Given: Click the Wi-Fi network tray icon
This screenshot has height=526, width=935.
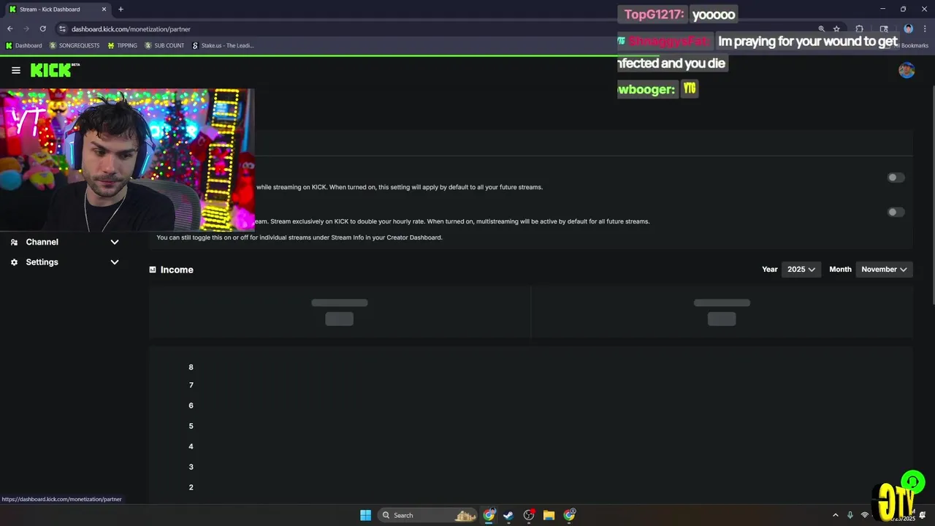Looking at the screenshot, I should [x=865, y=515].
